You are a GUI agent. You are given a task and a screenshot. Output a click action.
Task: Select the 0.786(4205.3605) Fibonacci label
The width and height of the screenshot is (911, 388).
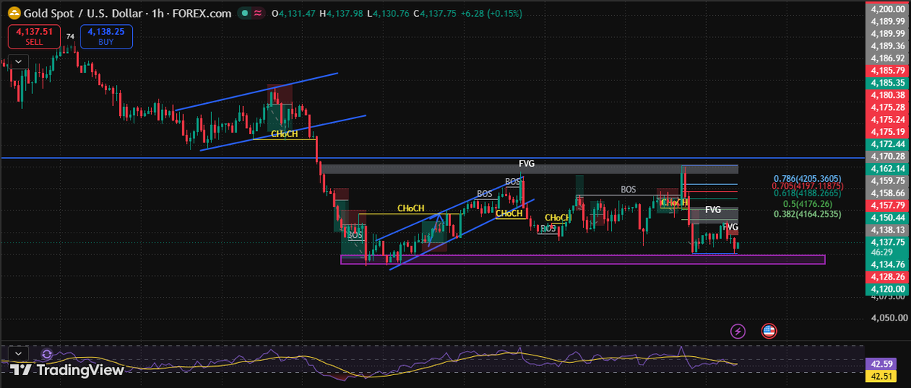[807, 178]
